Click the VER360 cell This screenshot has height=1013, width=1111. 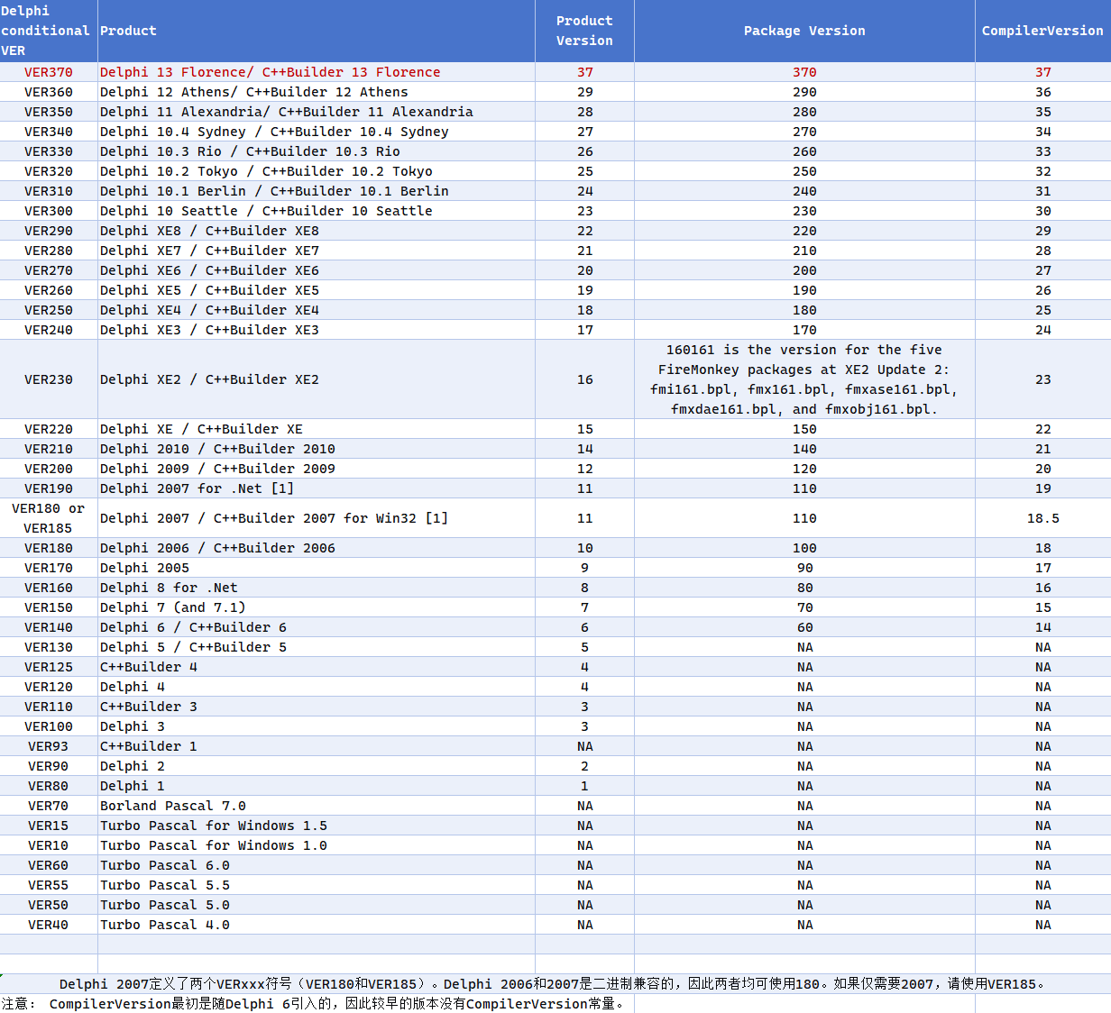click(x=49, y=92)
